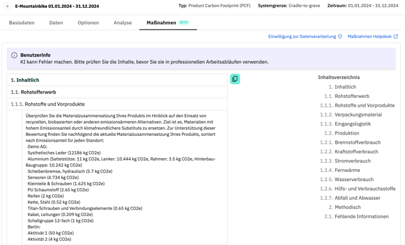This screenshot has width=405, height=245.
Task: Click the back arrow next to E-Mountainbike
Action: [x=8, y=6]
